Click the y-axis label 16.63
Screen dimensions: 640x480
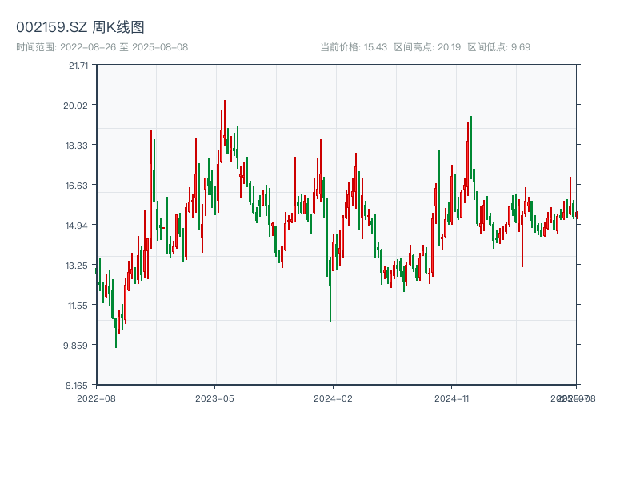click(76, 186)
